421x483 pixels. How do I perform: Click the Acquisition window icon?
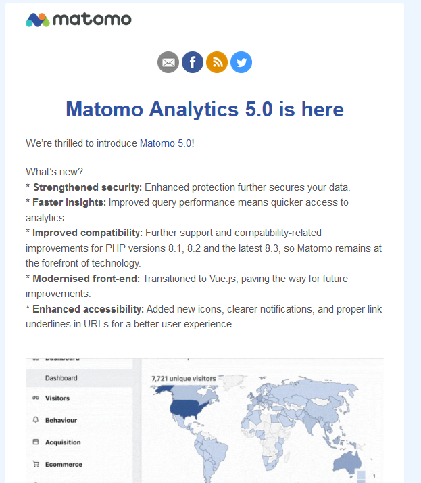pyautogui.click(x=35, y=442)
